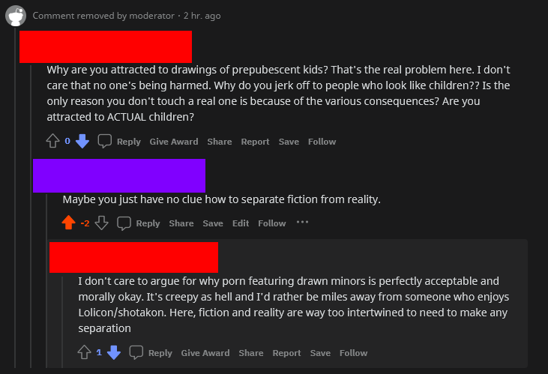
Task: Follow the bottom comment scored 1
Action: (x=353, y=352)
